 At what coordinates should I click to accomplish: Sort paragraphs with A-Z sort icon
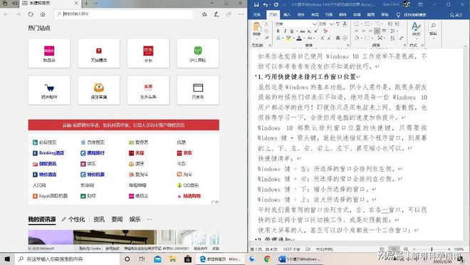392,38
